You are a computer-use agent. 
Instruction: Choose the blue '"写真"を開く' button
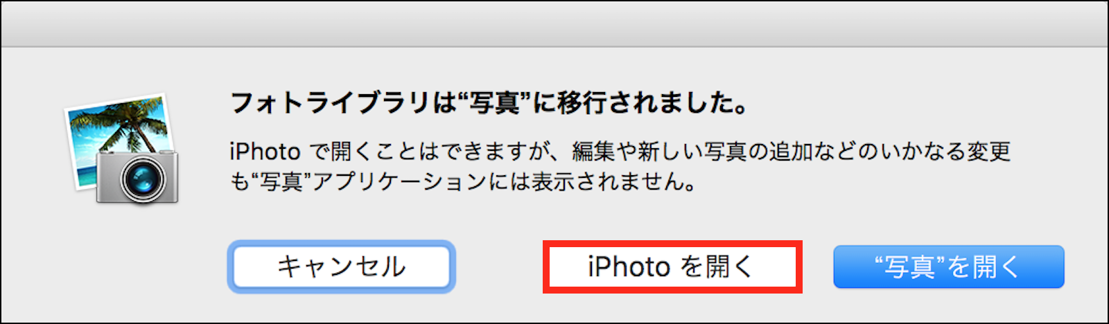click(948, 267)
